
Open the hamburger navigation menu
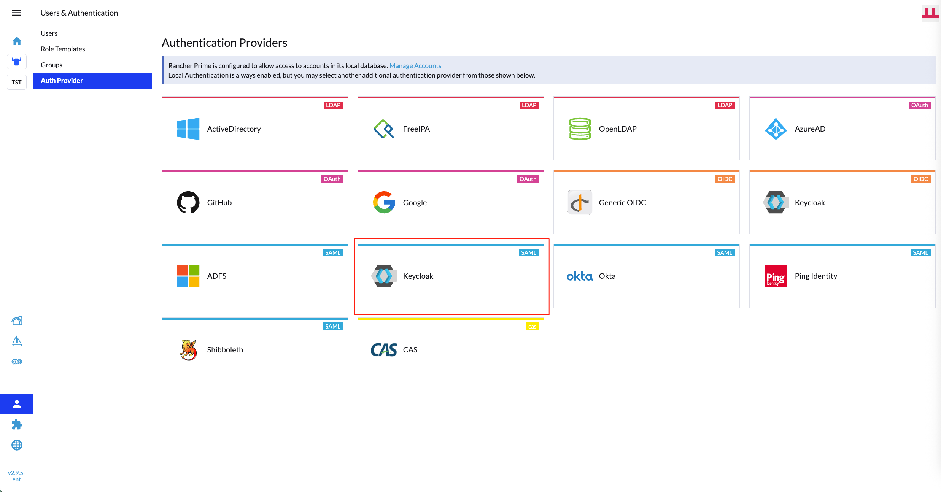point(16,13)
